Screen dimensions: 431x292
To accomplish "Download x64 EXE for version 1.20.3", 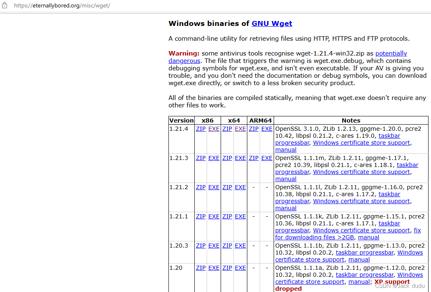I will 240,246.
